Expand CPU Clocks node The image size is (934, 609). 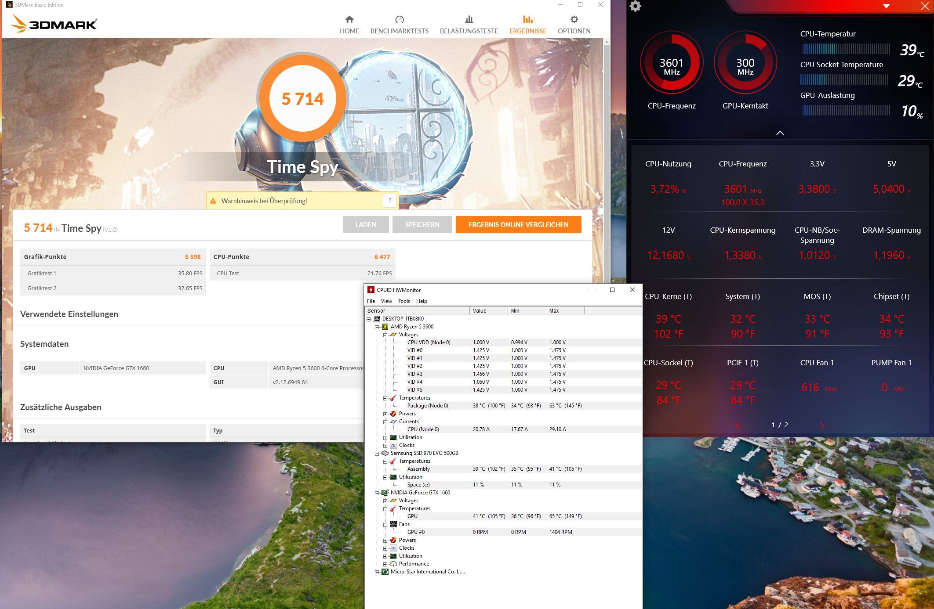385,446
